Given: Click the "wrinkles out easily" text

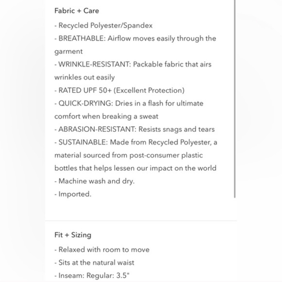Looking at the screenshot, I should [x=85, y=77].
